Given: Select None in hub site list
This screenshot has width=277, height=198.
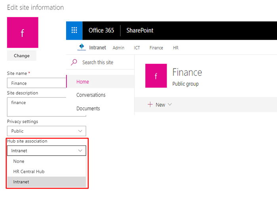Looking at the screenshot, I should (46, 161).
